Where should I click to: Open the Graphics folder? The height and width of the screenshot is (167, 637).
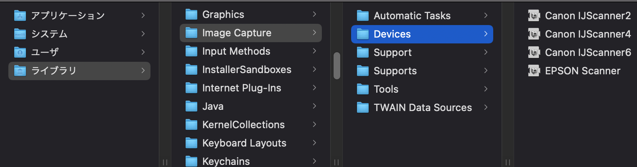223,15
